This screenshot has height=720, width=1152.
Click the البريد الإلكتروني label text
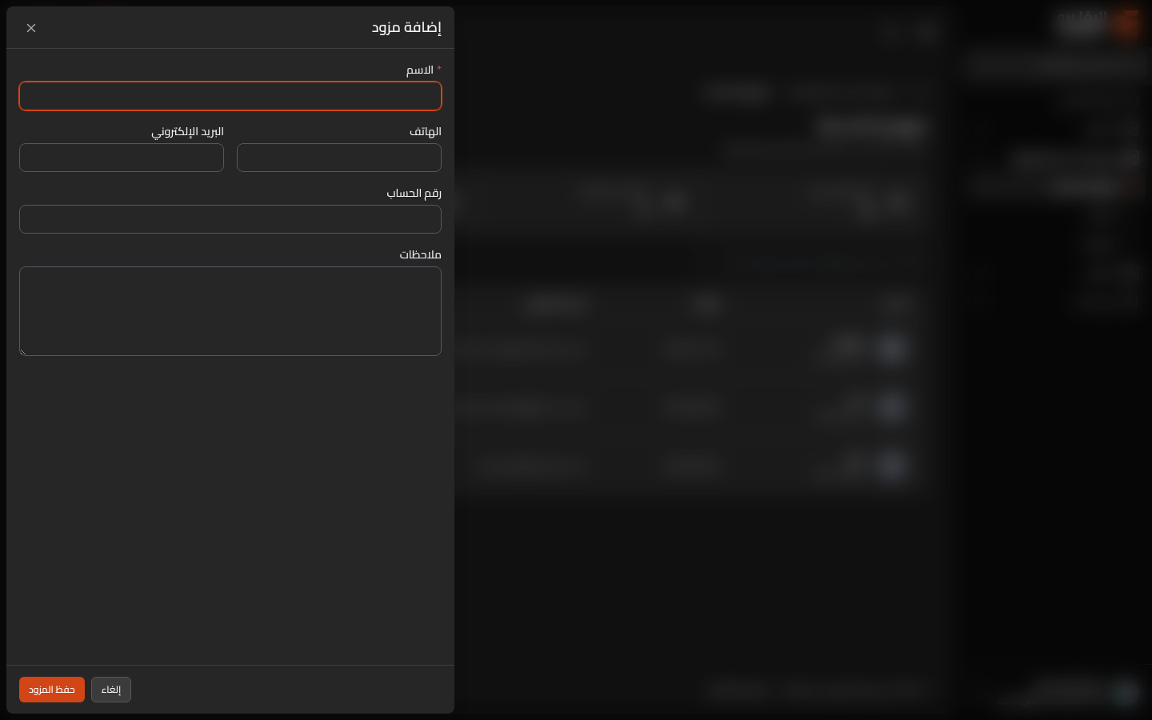tap(188, 131)
